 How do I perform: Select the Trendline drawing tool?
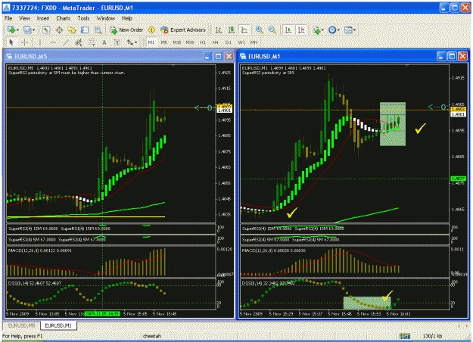pos(66,42)
